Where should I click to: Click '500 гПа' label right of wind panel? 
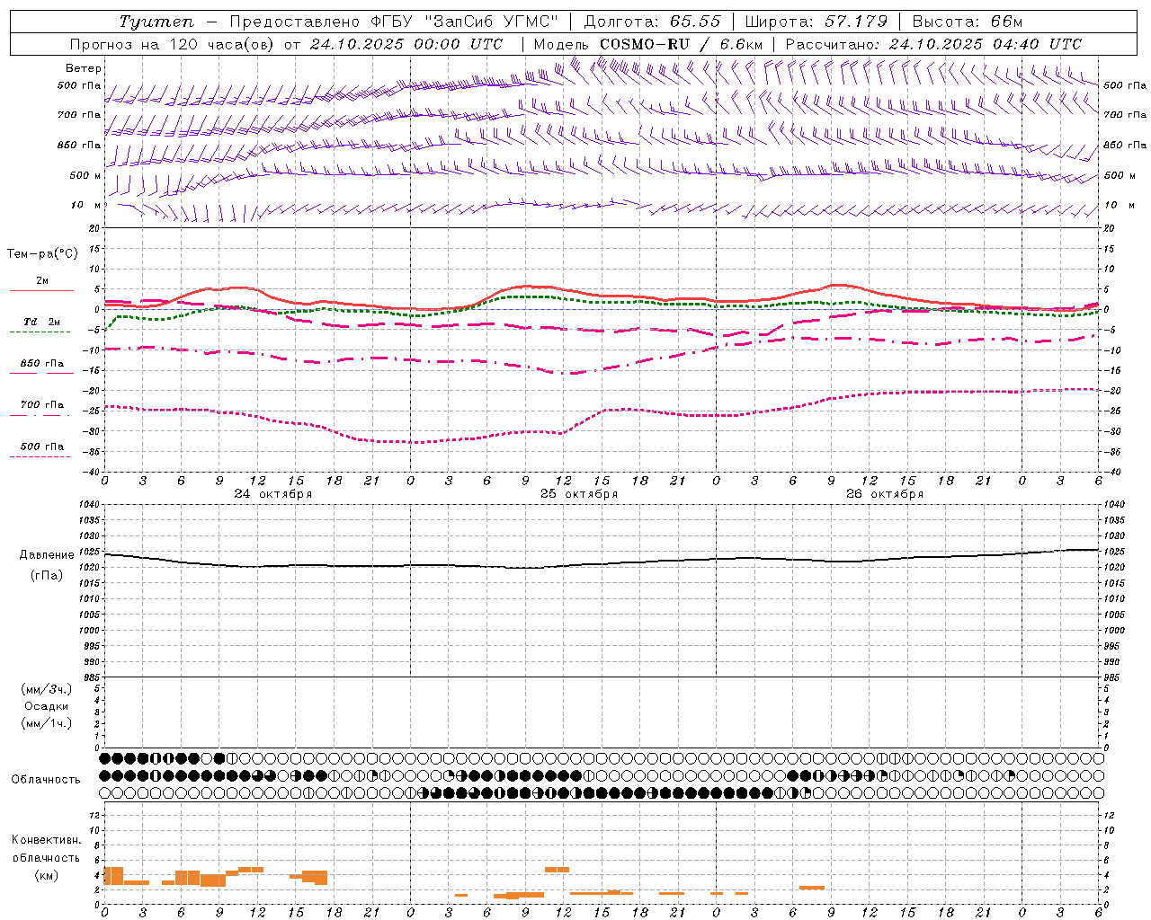[1125, 85]
